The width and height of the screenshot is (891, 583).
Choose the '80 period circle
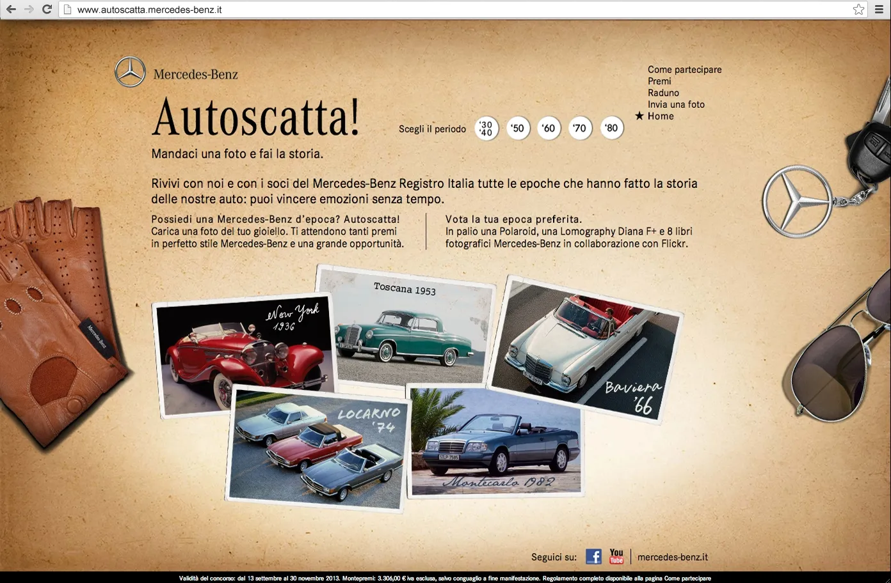tap(611, 128)
